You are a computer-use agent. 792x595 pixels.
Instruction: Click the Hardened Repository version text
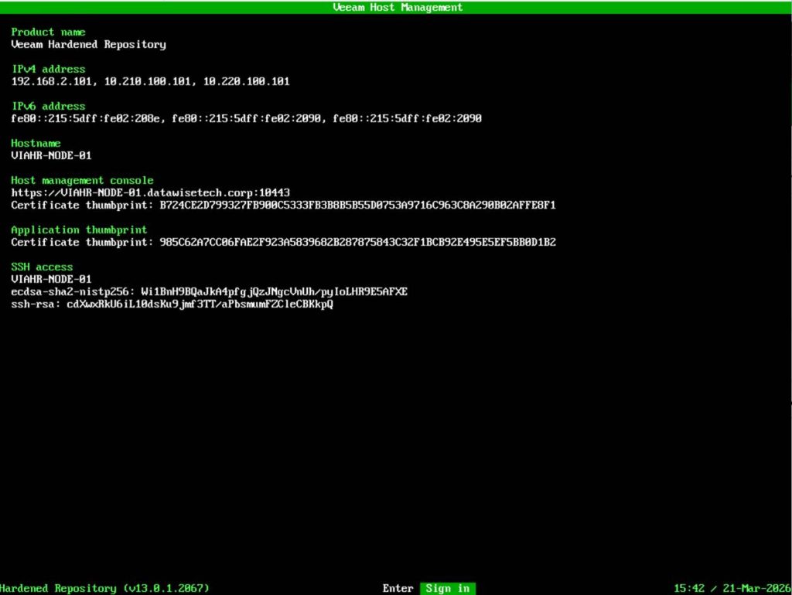click(104, 588)
